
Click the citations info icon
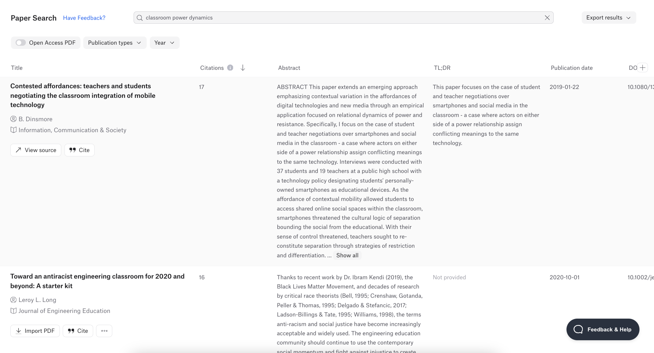click(230, 68)
